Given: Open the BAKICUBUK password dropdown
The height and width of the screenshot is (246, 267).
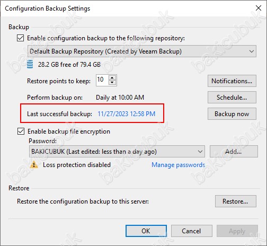Looking at the screenshot, I should [x=117, y=152].
